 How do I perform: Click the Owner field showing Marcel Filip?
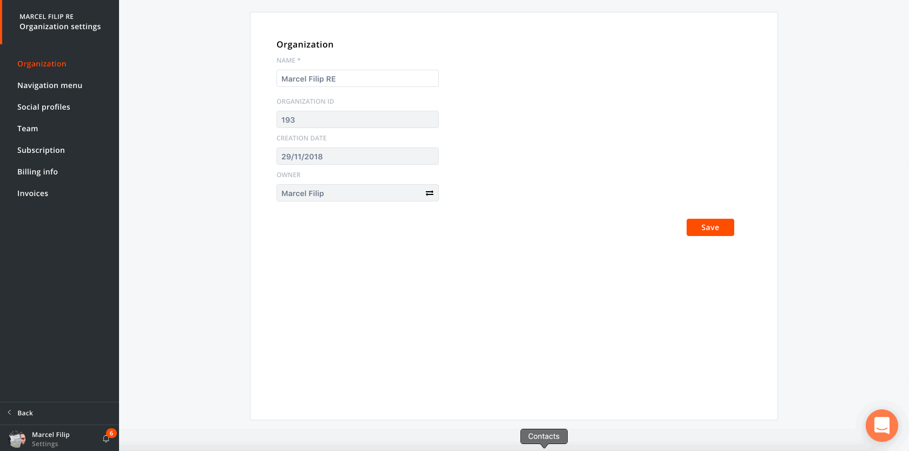349,193
